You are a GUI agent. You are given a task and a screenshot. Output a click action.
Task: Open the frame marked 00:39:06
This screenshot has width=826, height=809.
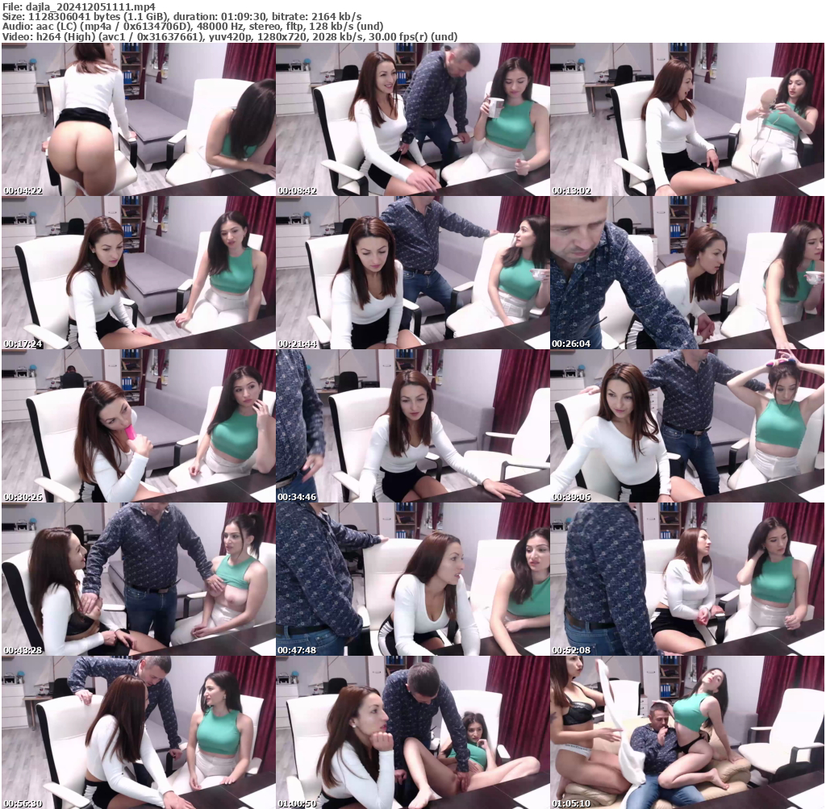coord(686,426)
